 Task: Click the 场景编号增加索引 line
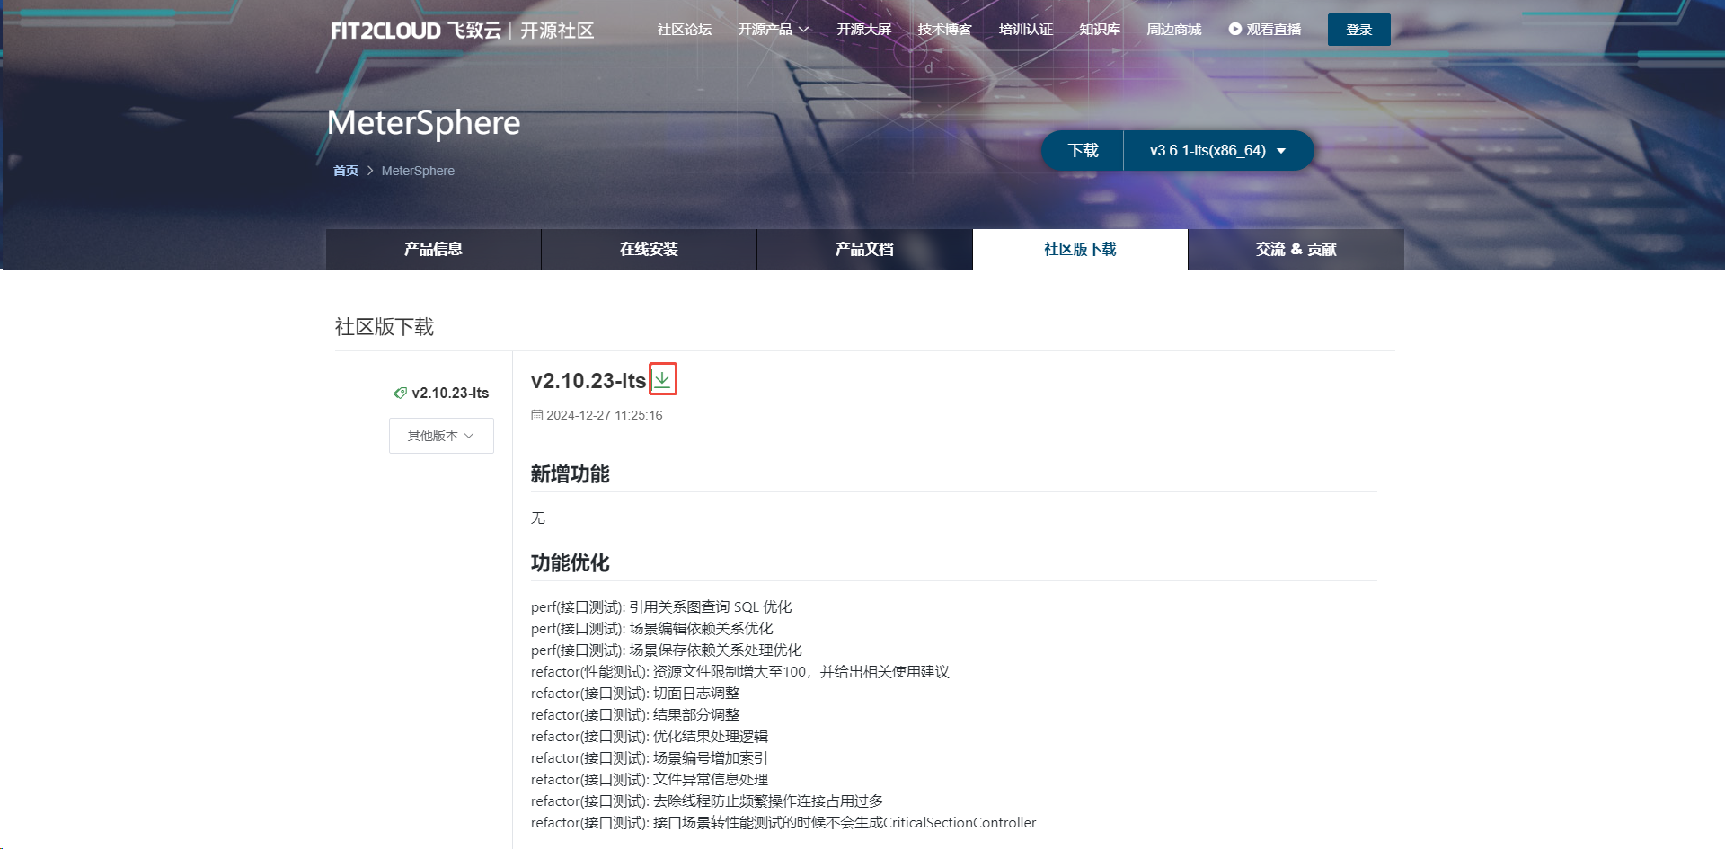[650, 758]
